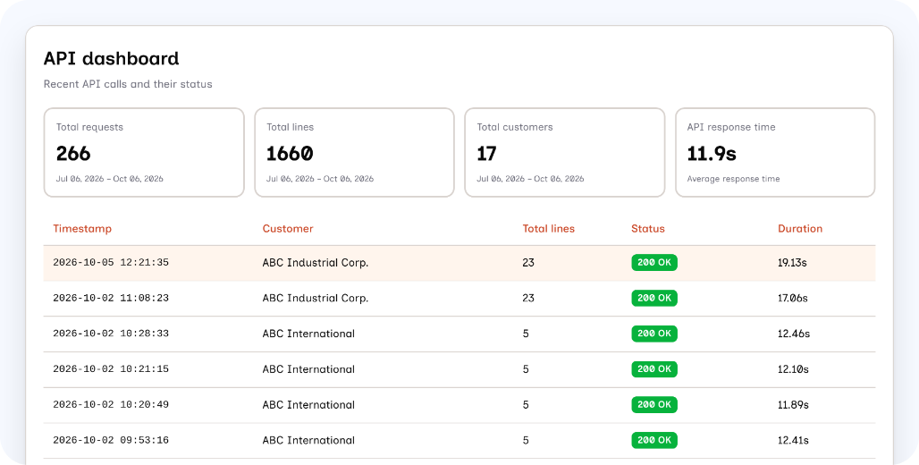Screen dimensions: 919x465
Task: Click the total lines value 23 in the 12:21:35 row
Action: coord(528,263)
